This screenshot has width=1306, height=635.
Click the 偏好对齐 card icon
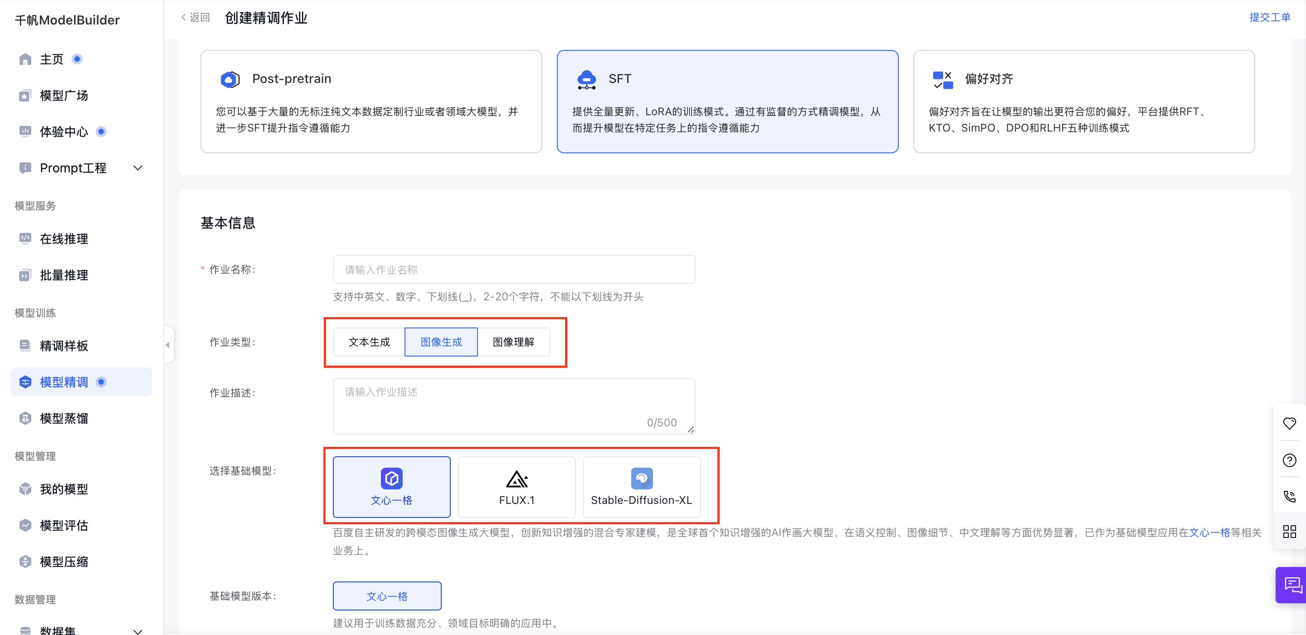pyautogui.click(x=943, y=80)
